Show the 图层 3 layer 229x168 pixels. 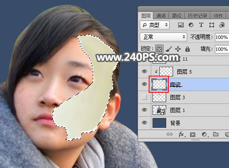point(144,97)
